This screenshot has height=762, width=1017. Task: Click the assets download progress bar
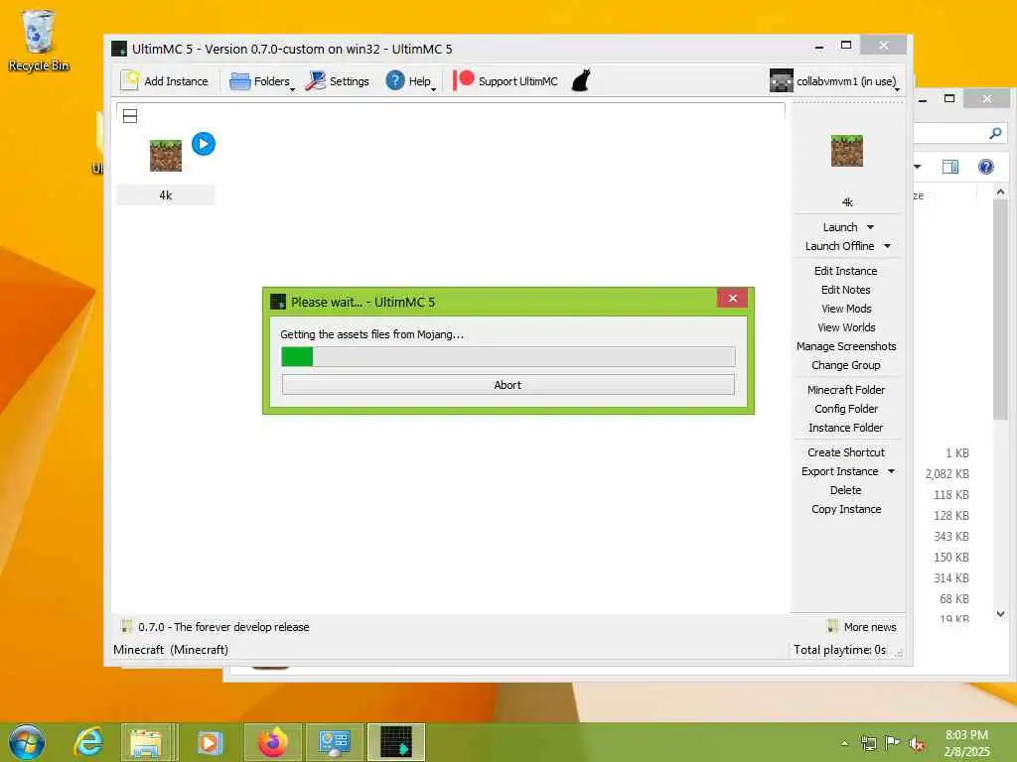tap(508, 356)
